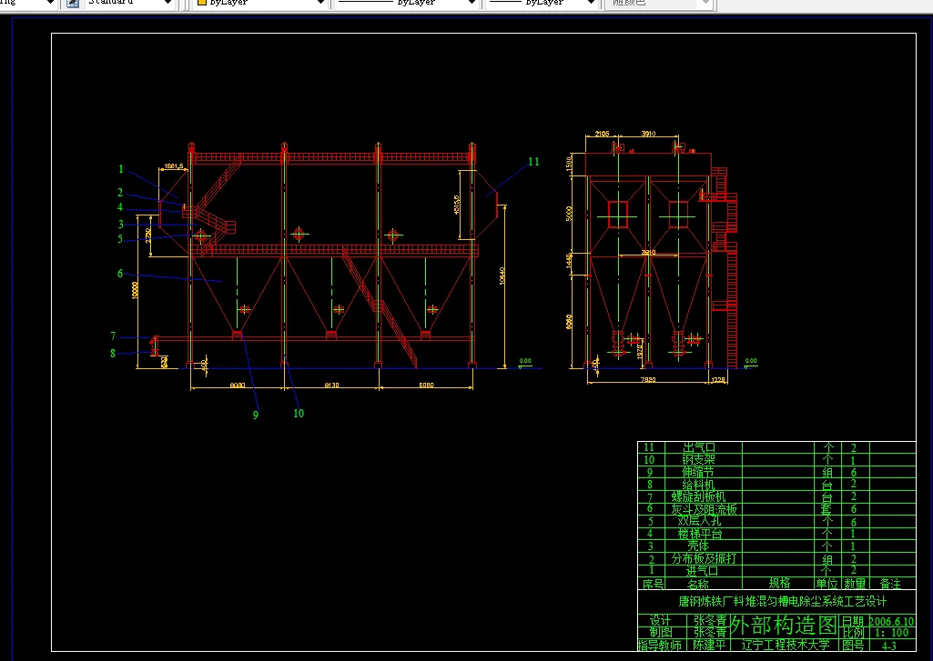Click the 螺旋刮板机 part name entry
933x661 pixels.
pos(697,494)
